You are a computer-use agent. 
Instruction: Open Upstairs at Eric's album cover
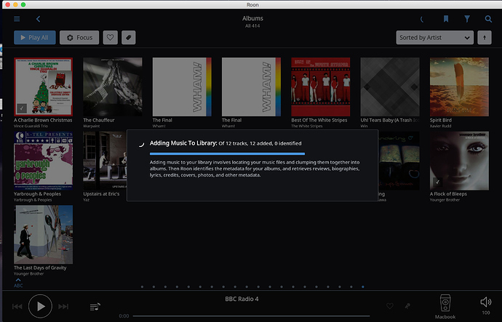coord(105,161)
